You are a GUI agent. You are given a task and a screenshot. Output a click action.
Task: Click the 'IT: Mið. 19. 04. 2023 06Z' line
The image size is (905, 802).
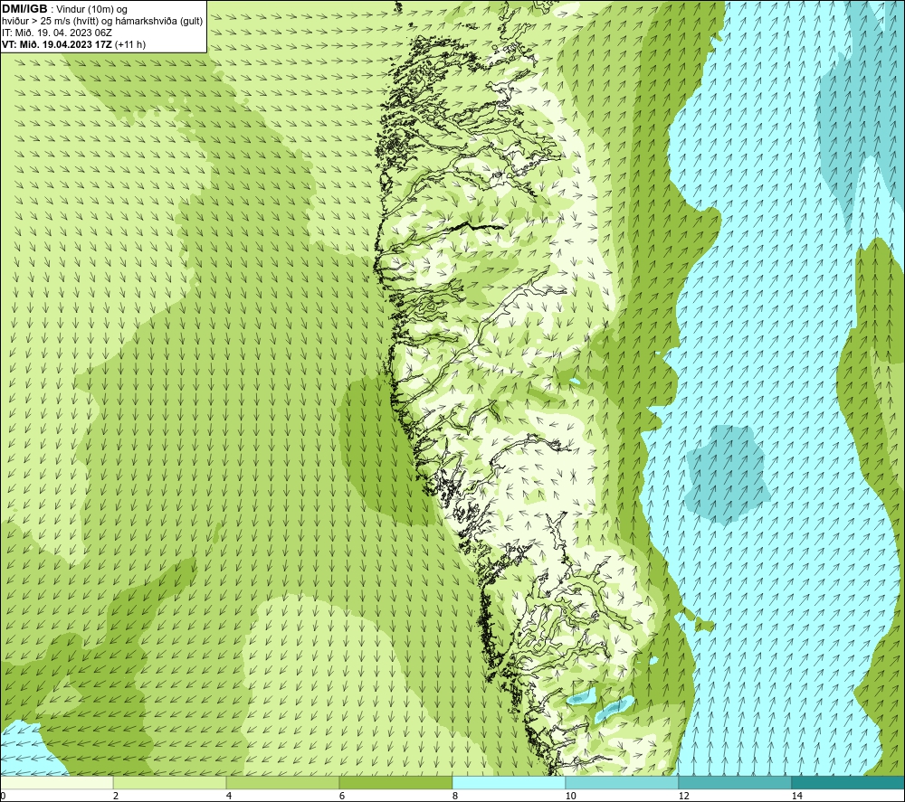point(56,33)
